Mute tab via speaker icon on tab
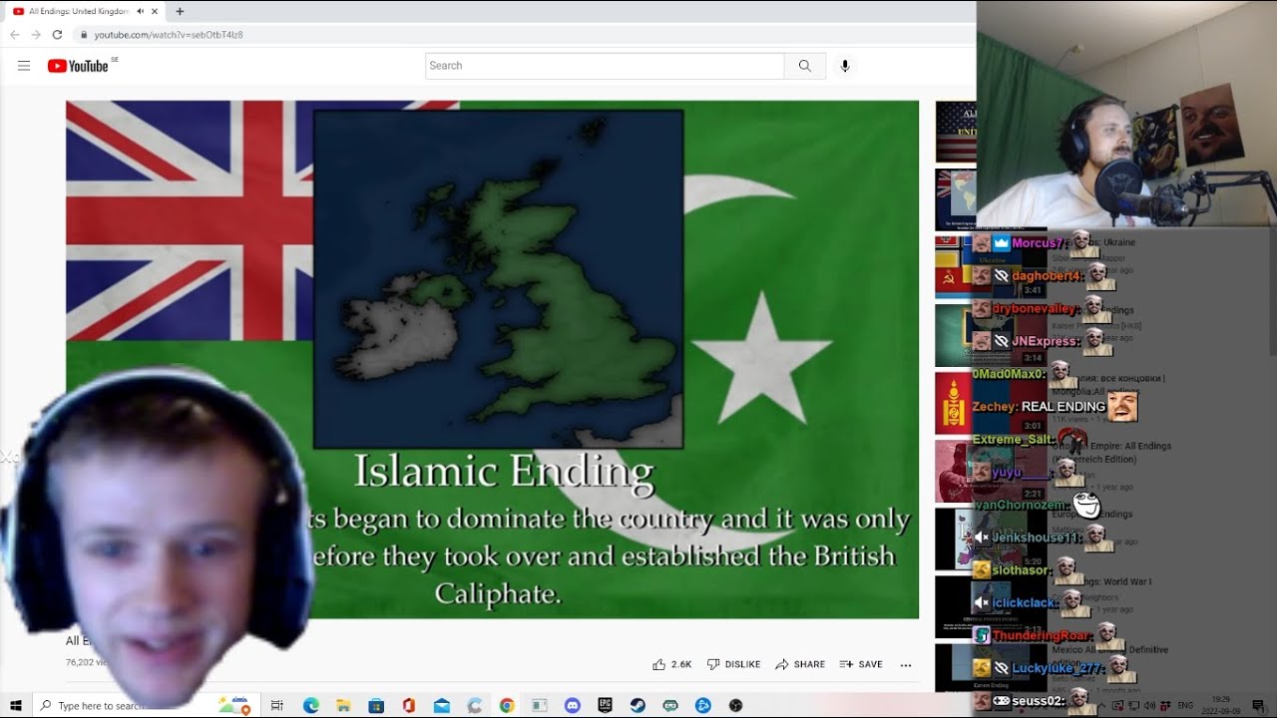 click(x=140, y=11)
